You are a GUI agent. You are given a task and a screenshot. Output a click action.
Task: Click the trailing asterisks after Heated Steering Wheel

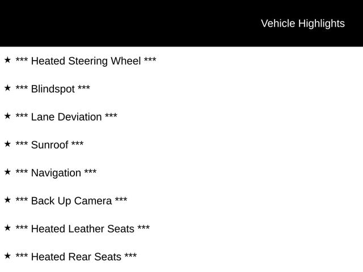click(x=150, y=60)
